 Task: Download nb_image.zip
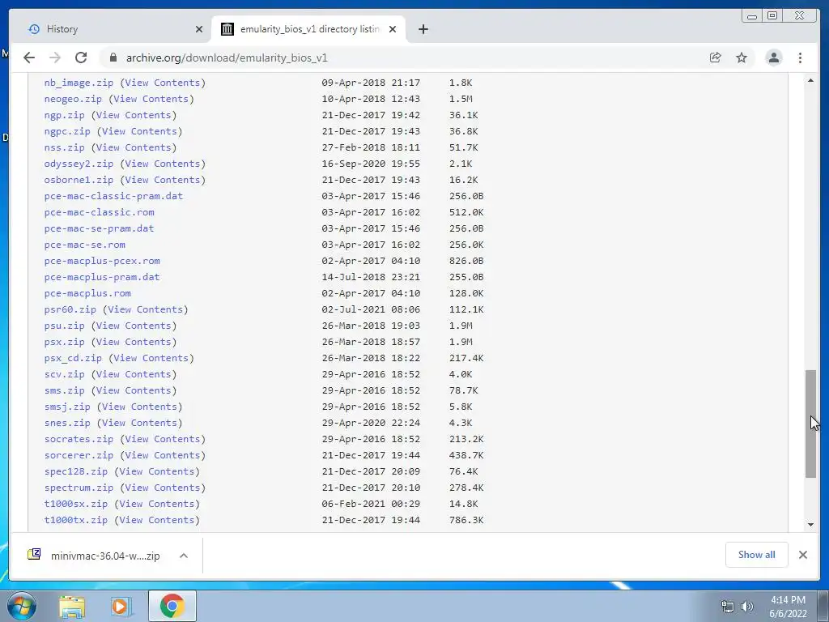(79, 83)
